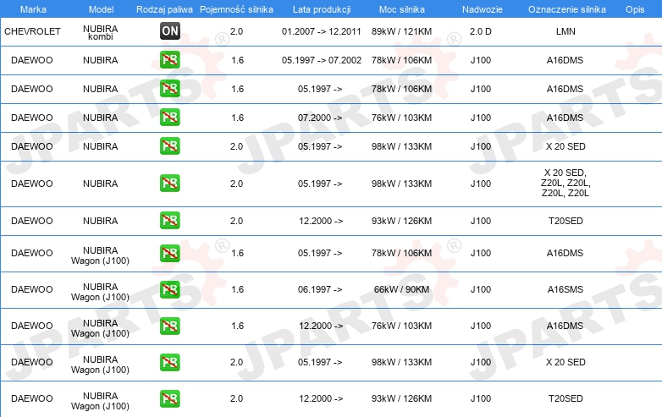Select the CHEVROLET brand cell

tap(32, 31)
